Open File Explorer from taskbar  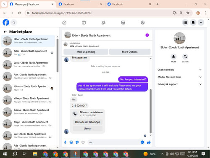click(35, 154)
